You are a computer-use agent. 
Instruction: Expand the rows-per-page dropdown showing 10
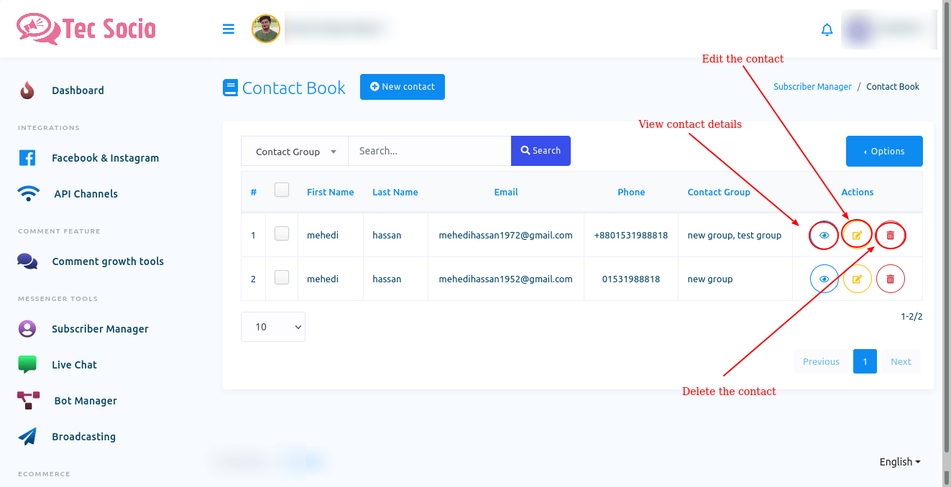click(x=273, y=327)
